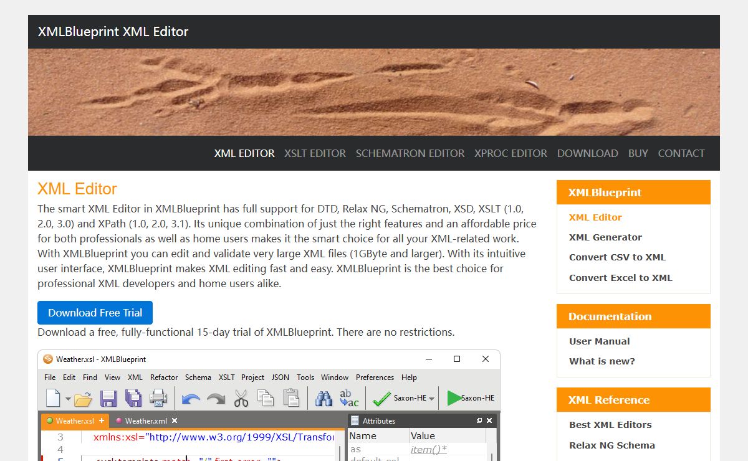
Task: Click the Save floppy disk icon
Action: (x=108, y=398)
